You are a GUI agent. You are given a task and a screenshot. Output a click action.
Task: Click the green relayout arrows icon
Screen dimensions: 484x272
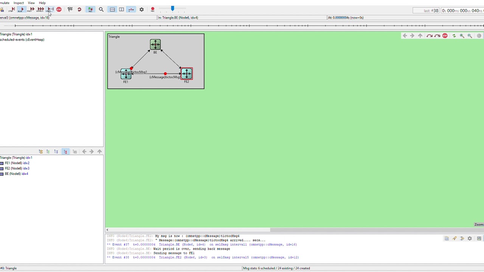454,36
